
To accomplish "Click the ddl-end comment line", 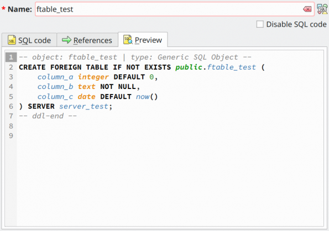I will click(48, 116).
